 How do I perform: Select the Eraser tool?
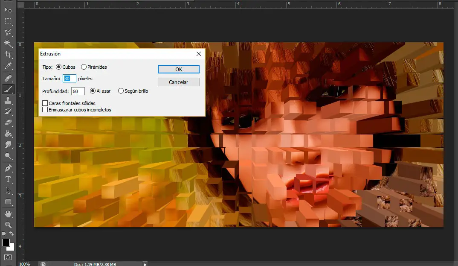pos(8,123)
